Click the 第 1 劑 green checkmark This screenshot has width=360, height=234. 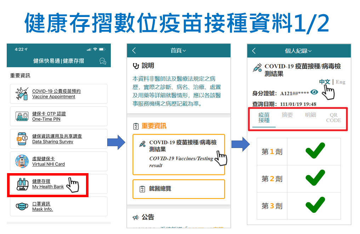point(315,151)
